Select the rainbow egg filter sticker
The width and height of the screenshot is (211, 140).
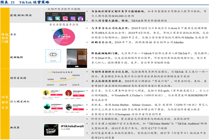point(58,18)
